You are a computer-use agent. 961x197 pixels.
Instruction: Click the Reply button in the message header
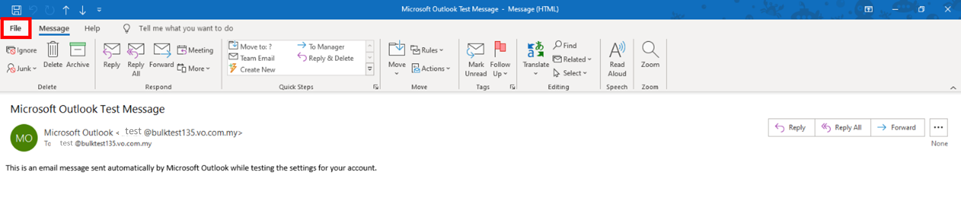791,127
